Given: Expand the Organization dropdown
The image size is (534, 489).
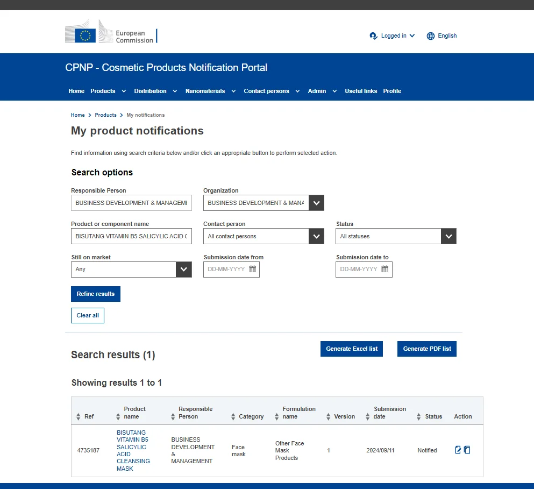Looking at the screenshot, I should click(x=317, y=203).
